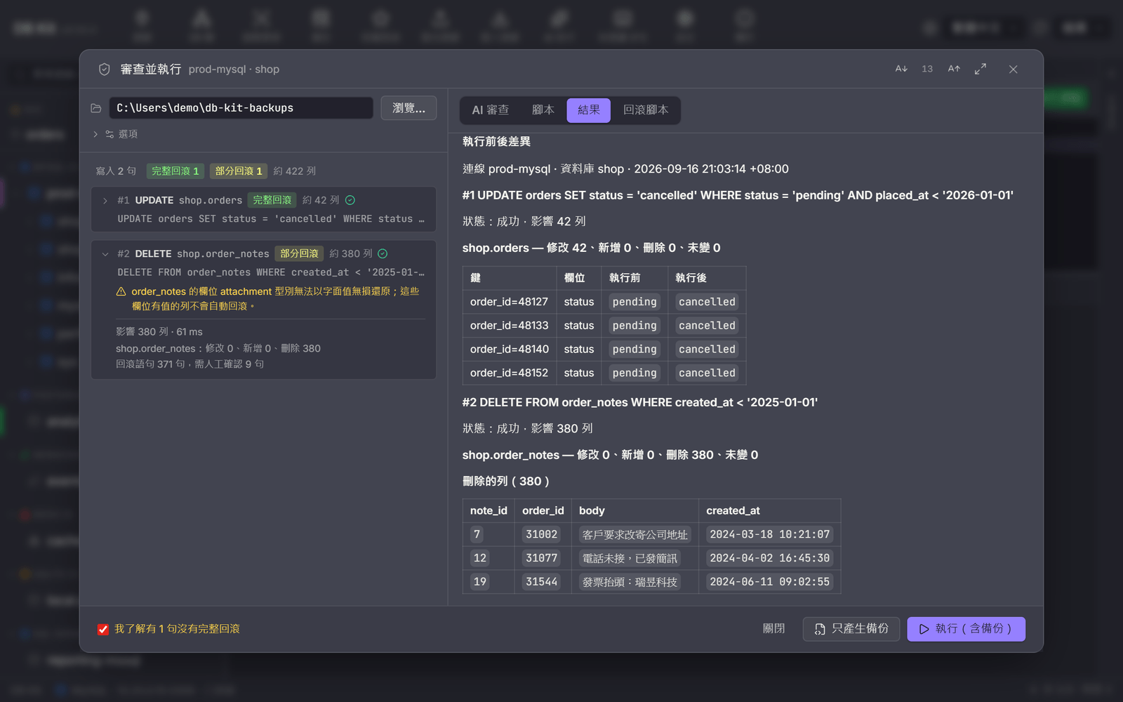The image size is (1123, 702).
Task: Click the 部分回滾 badge on statement #2
Action: (299, 253)
